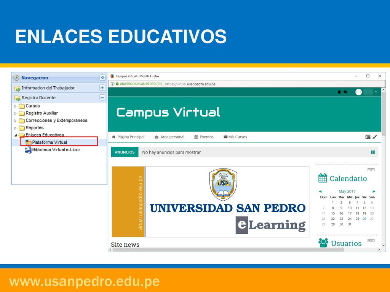
Task: Collapse the Navegacion panel with double-chevron
Action: pyautogui.click(x=102, y=78)
